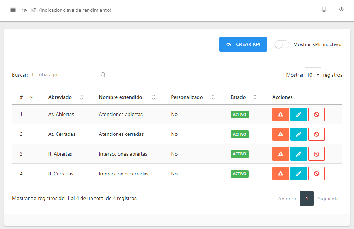Edit the Interacciones cerradas KPI pencil icon
354x229 pixels.
click(x=298, y=173)
